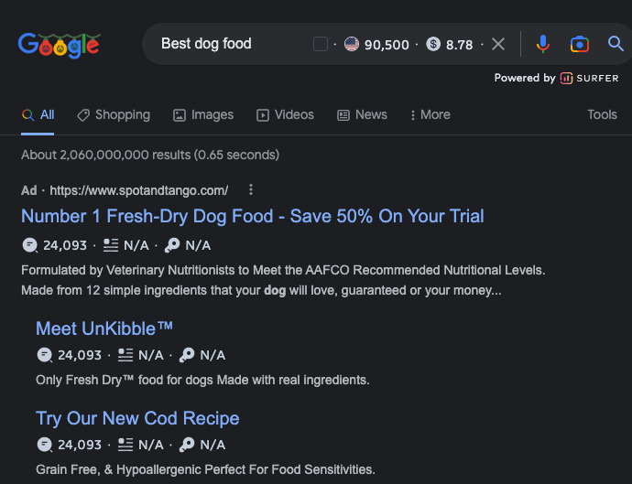Click the dollar cost-per-click icon

coord(433,44)
